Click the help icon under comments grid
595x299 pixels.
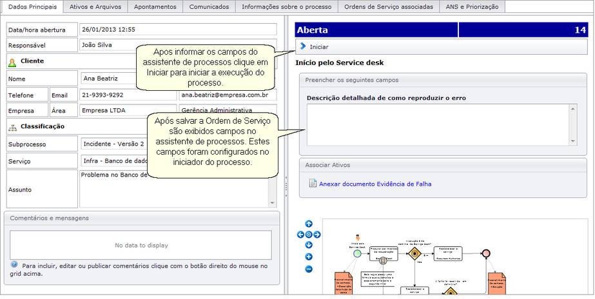14,264
